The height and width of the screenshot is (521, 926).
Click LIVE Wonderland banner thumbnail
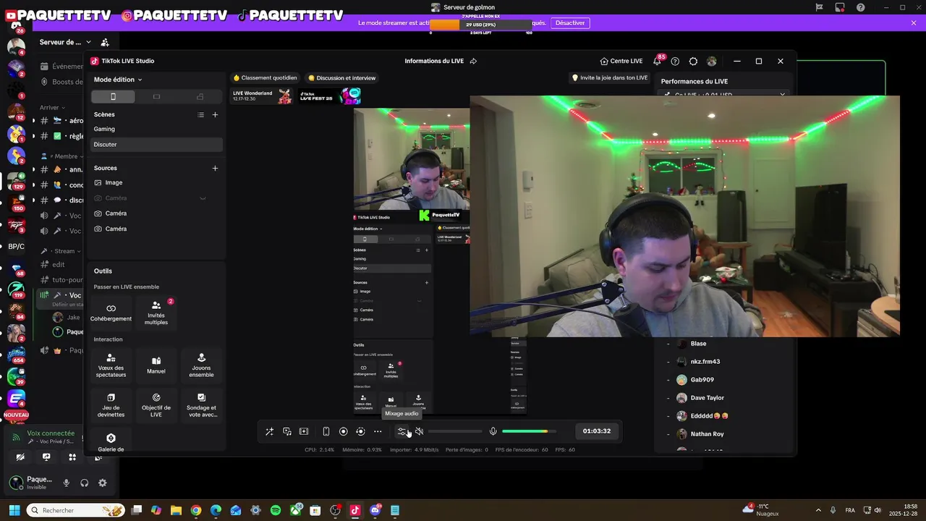tap(262, 96)
